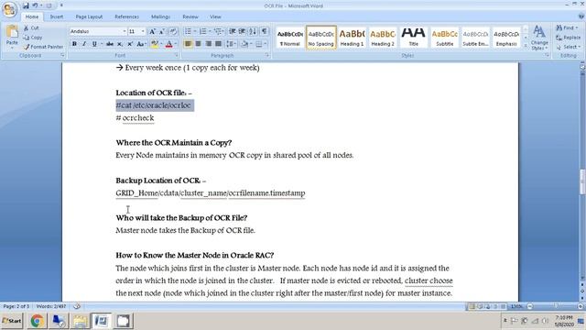Switch to Page Layout tab
586x330 pixels.
coord(89,16)
